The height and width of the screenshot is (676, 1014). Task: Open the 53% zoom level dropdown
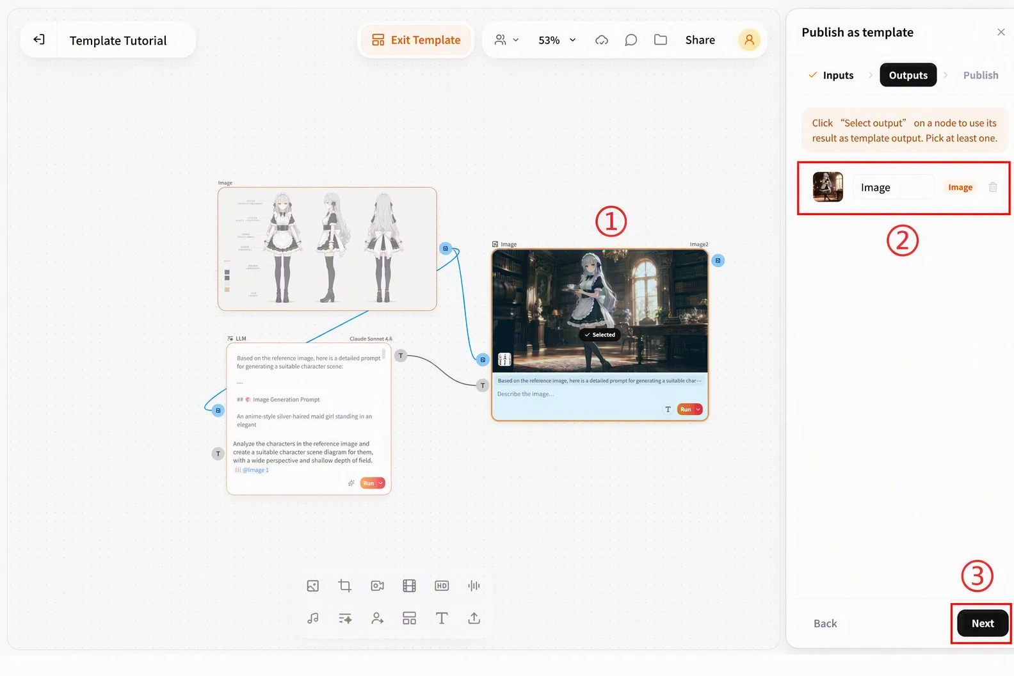(x=557, y=40)
